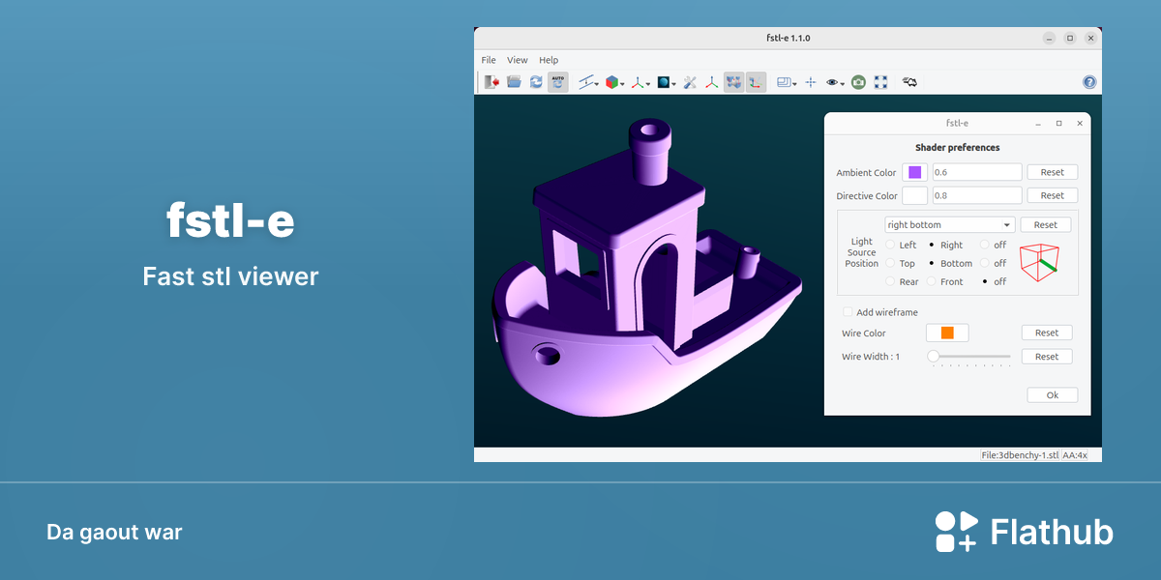Click the purple Ambient Color swatch
Image resolution: width=1161 pixels, height=580 pixels.
click(915, 172)
